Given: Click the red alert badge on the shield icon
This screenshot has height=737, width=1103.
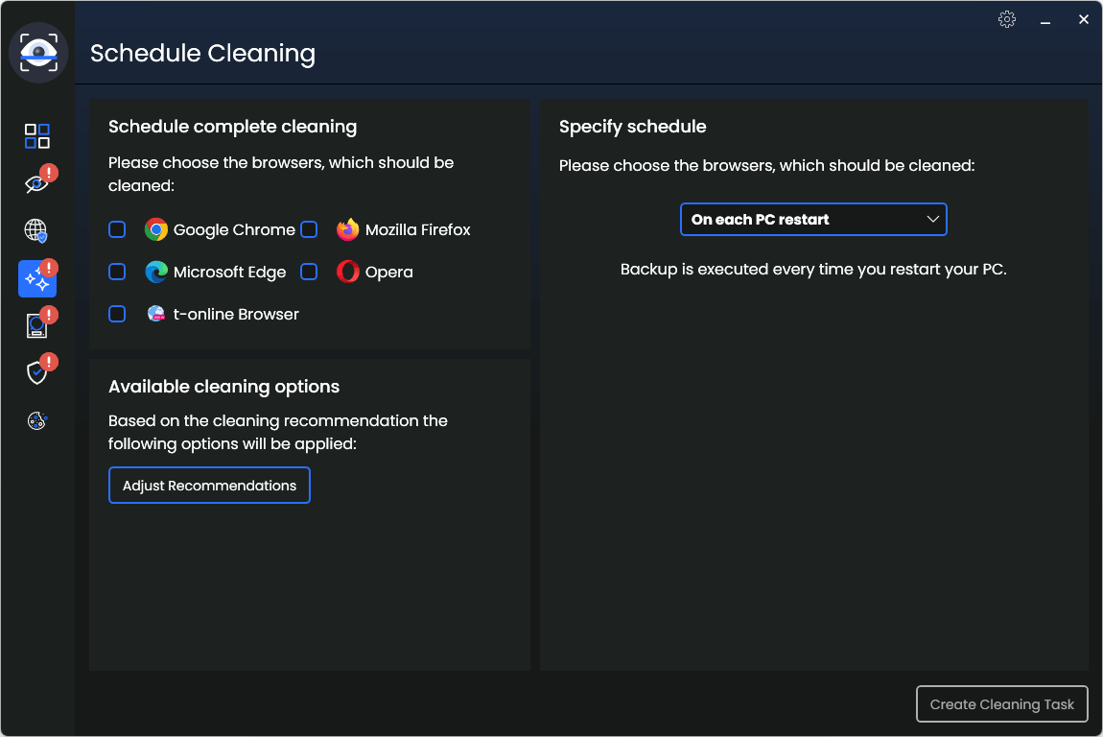Looking at the screenshot, I should (48, 363).
